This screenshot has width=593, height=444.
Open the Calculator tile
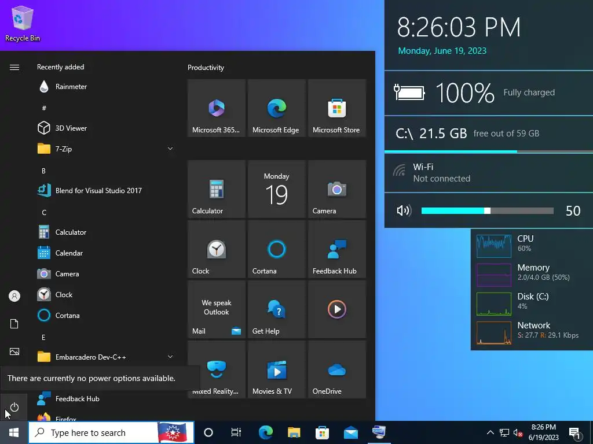click(217, 189)
